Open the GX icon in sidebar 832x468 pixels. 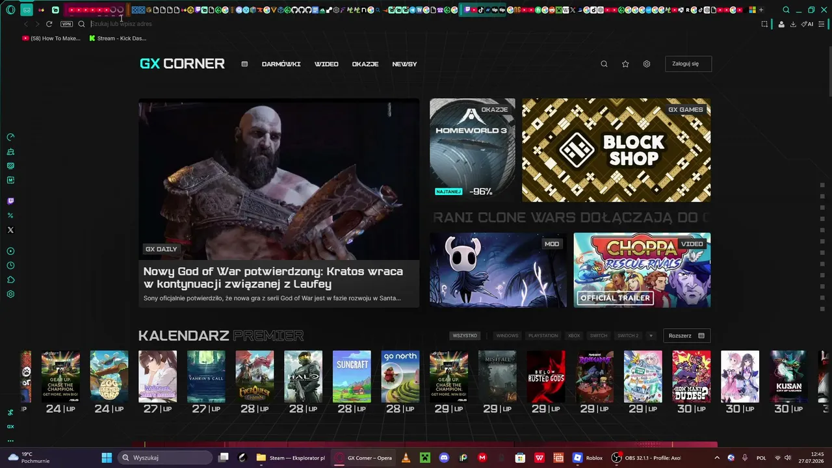pos(10,426)
